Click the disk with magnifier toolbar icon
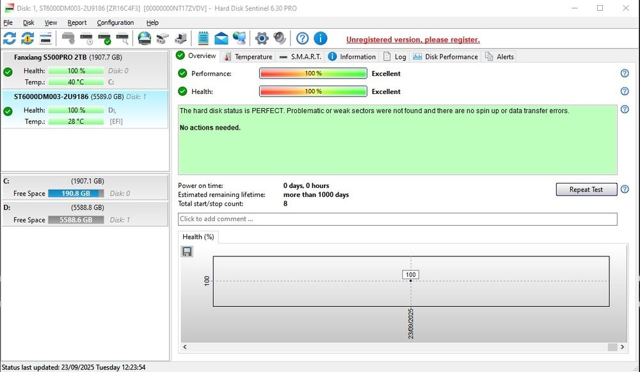Viewport: 640px width, 372px height. click(122, 39)
